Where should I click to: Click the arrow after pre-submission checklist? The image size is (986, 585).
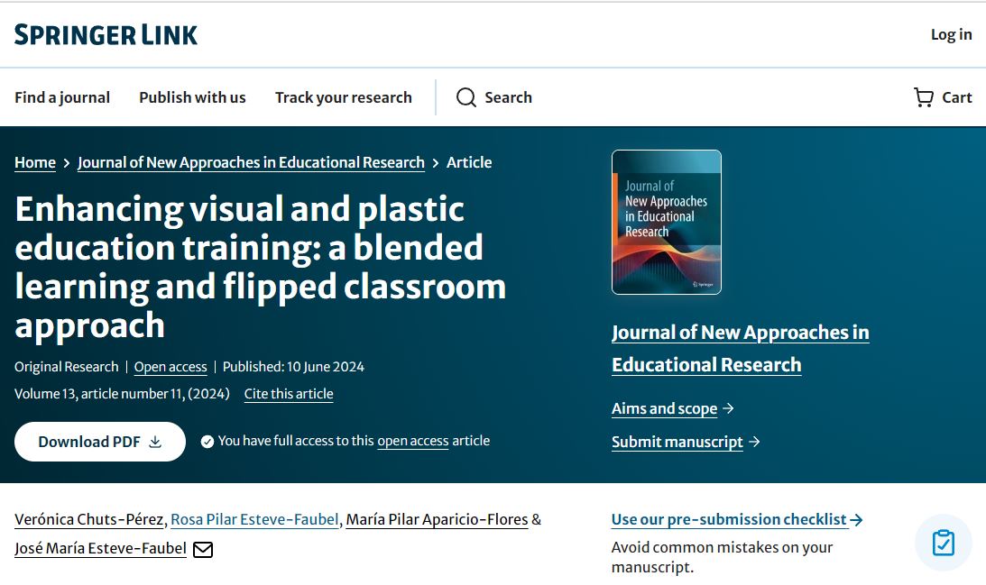pyautogui.click(x=856, y=520)
